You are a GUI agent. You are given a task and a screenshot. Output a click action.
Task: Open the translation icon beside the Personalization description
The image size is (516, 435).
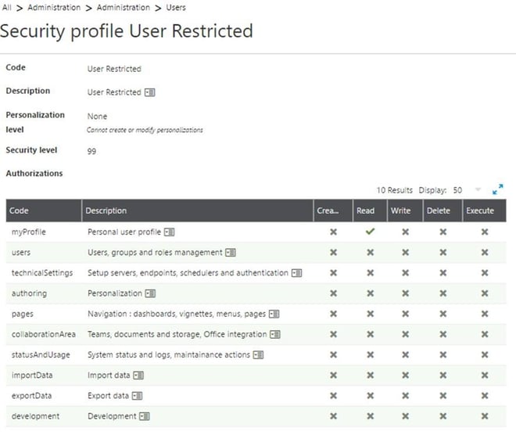(150, 293)
